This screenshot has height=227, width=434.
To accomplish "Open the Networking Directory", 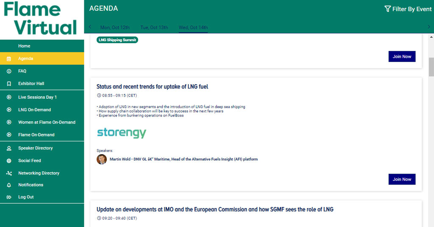I will (x=42, y=173).
